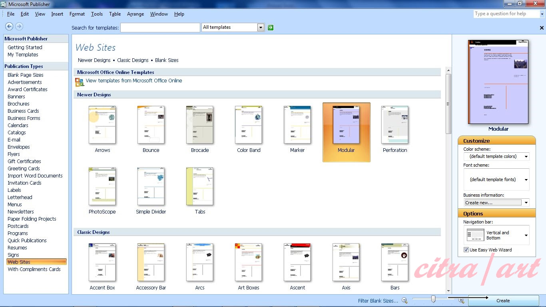Select Flyers publication type
Viewport: 546px width, 307px height.
click(14, 154)
